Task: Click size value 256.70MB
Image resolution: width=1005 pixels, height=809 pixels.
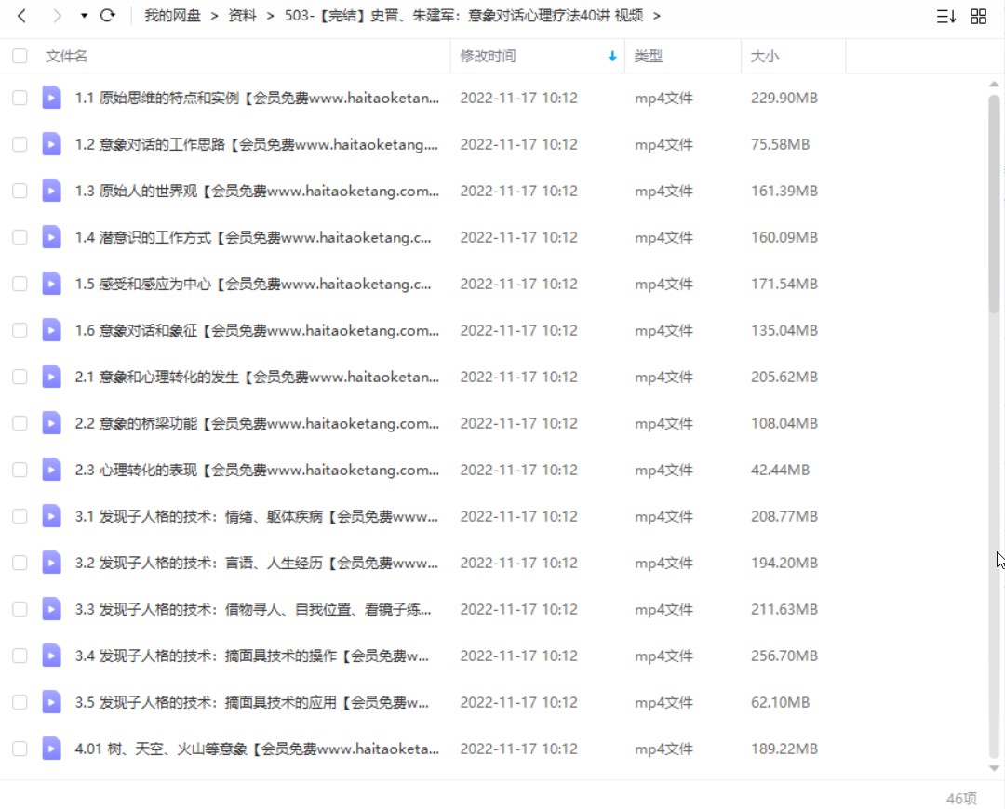Action: click(x=784, y=656)
